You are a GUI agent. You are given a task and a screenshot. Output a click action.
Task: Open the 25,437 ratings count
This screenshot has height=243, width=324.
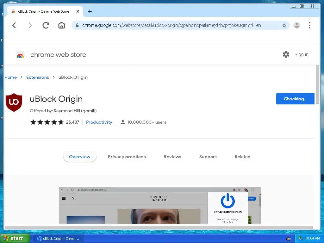pyautogui.click(x=72, y=122)
